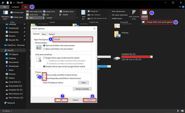Click Hide selected items

134,15
